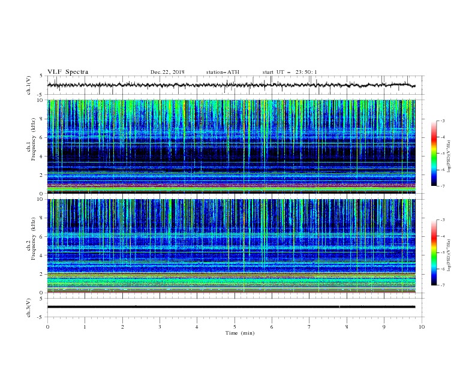Click inside the ch.1 spectrogram panel
This screenshot has height=367, width=475.
pos(232,146)
